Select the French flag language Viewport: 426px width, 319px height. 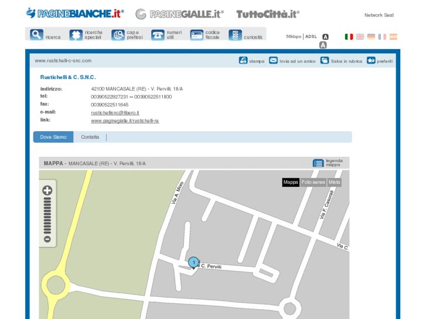382,37
